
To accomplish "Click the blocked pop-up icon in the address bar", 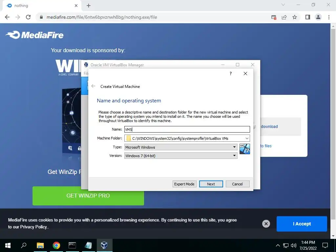I will 274,17.
